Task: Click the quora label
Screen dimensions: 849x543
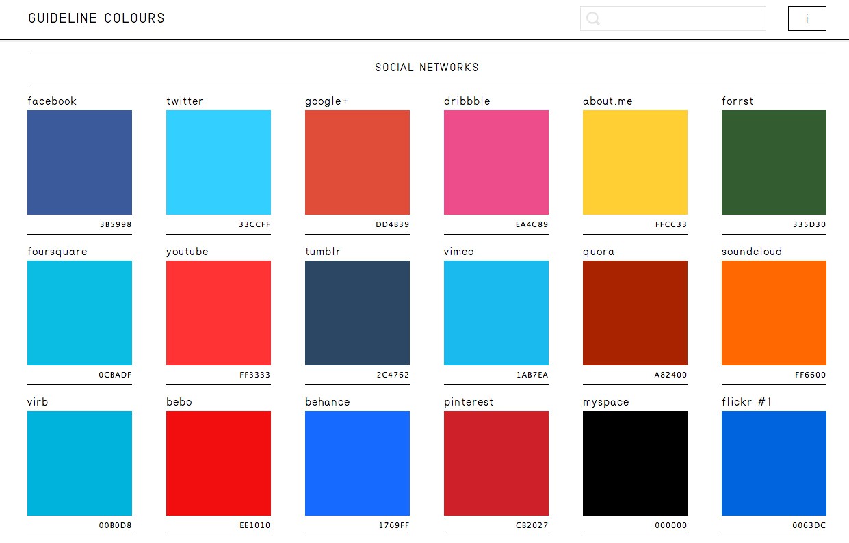Action: tap(599, 252)
